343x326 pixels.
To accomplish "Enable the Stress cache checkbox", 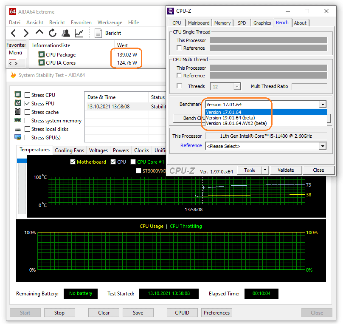I will 27,112.
